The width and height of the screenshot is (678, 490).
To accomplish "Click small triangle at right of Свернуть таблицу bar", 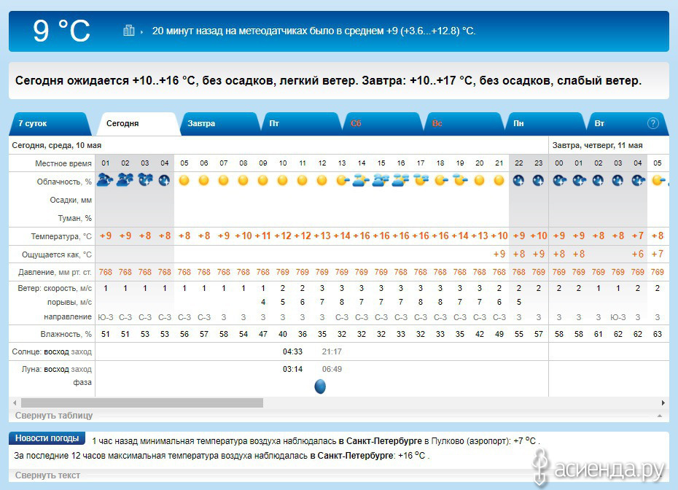I will click(x=659, y=416).
